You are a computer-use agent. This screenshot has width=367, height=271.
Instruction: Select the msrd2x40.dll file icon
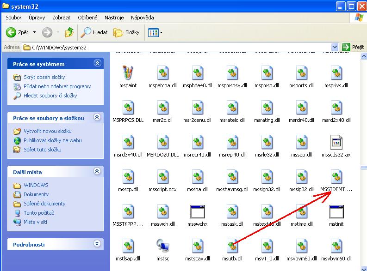tap(336, 108)
